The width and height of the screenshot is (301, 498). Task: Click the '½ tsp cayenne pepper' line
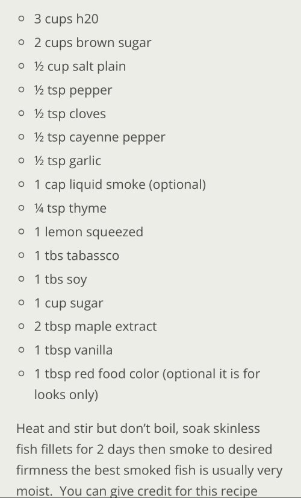pyautogui.click(x=99, y=137)
